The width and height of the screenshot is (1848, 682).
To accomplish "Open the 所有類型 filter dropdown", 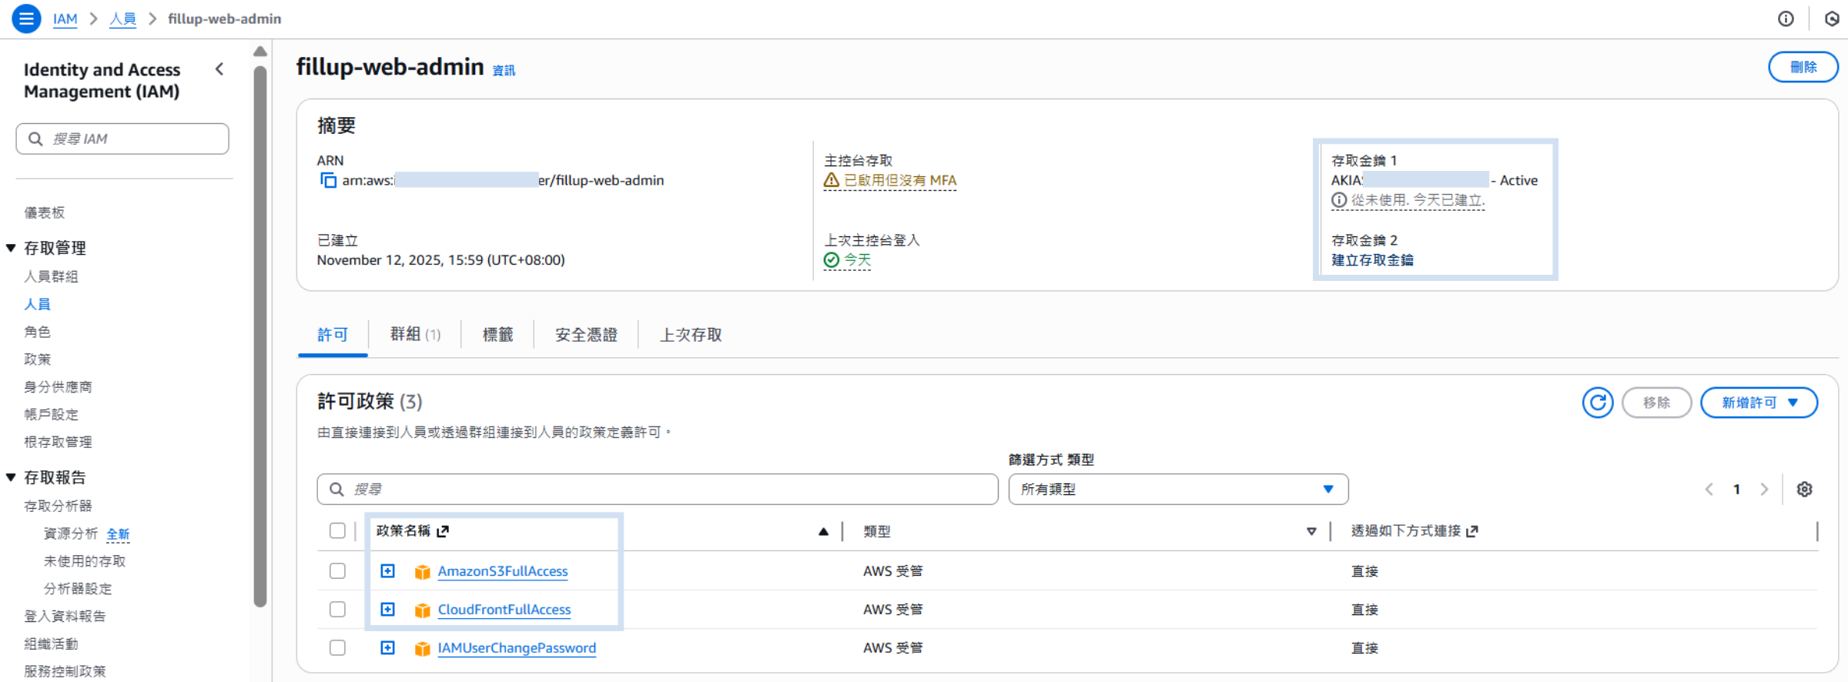I will 1178,490.
